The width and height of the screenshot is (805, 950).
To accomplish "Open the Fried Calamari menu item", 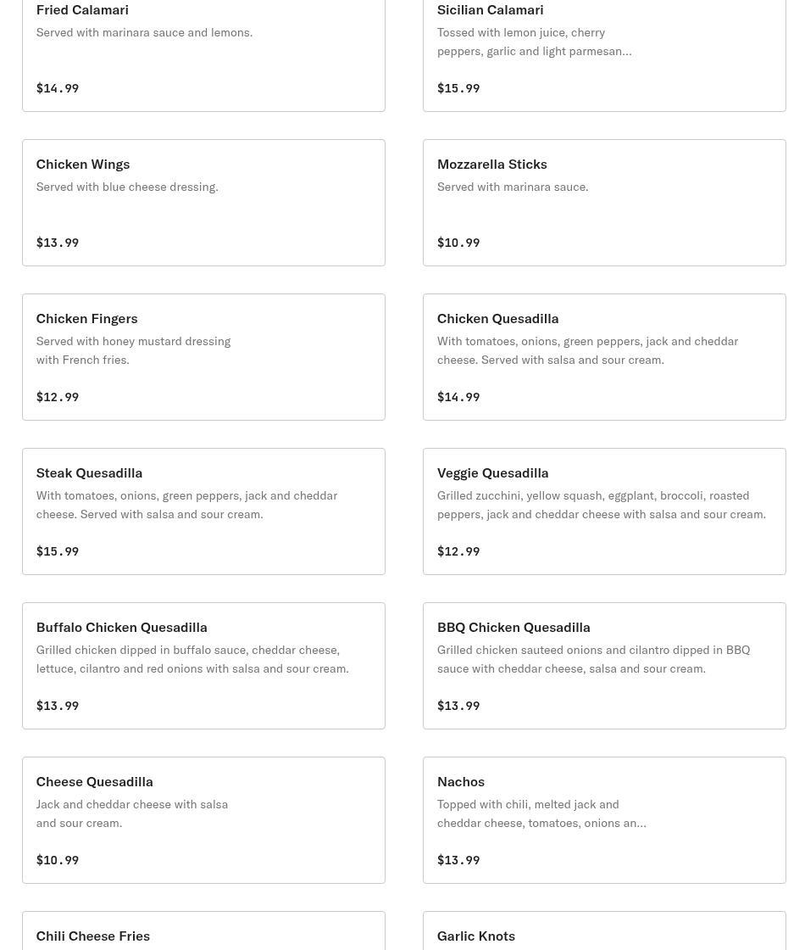I will 203,54.
